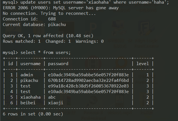Click the 'beibei' username cell

coord(28,103)
